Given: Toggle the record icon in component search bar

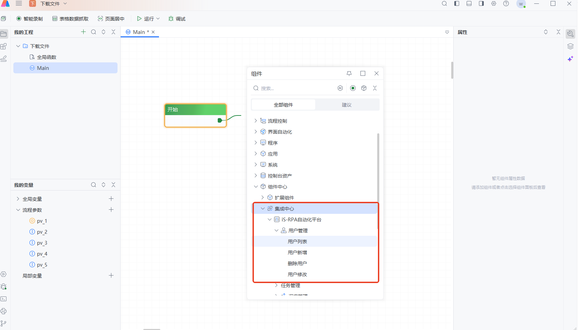Looking at the screenshot, I should [353, 88].
